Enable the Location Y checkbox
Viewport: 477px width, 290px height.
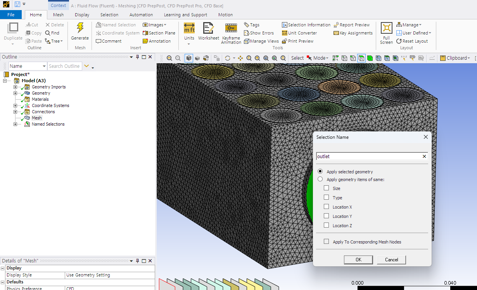[x=326, y=216]
